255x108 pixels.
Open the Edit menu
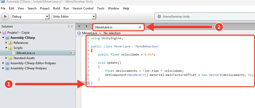tap(11, 8)
